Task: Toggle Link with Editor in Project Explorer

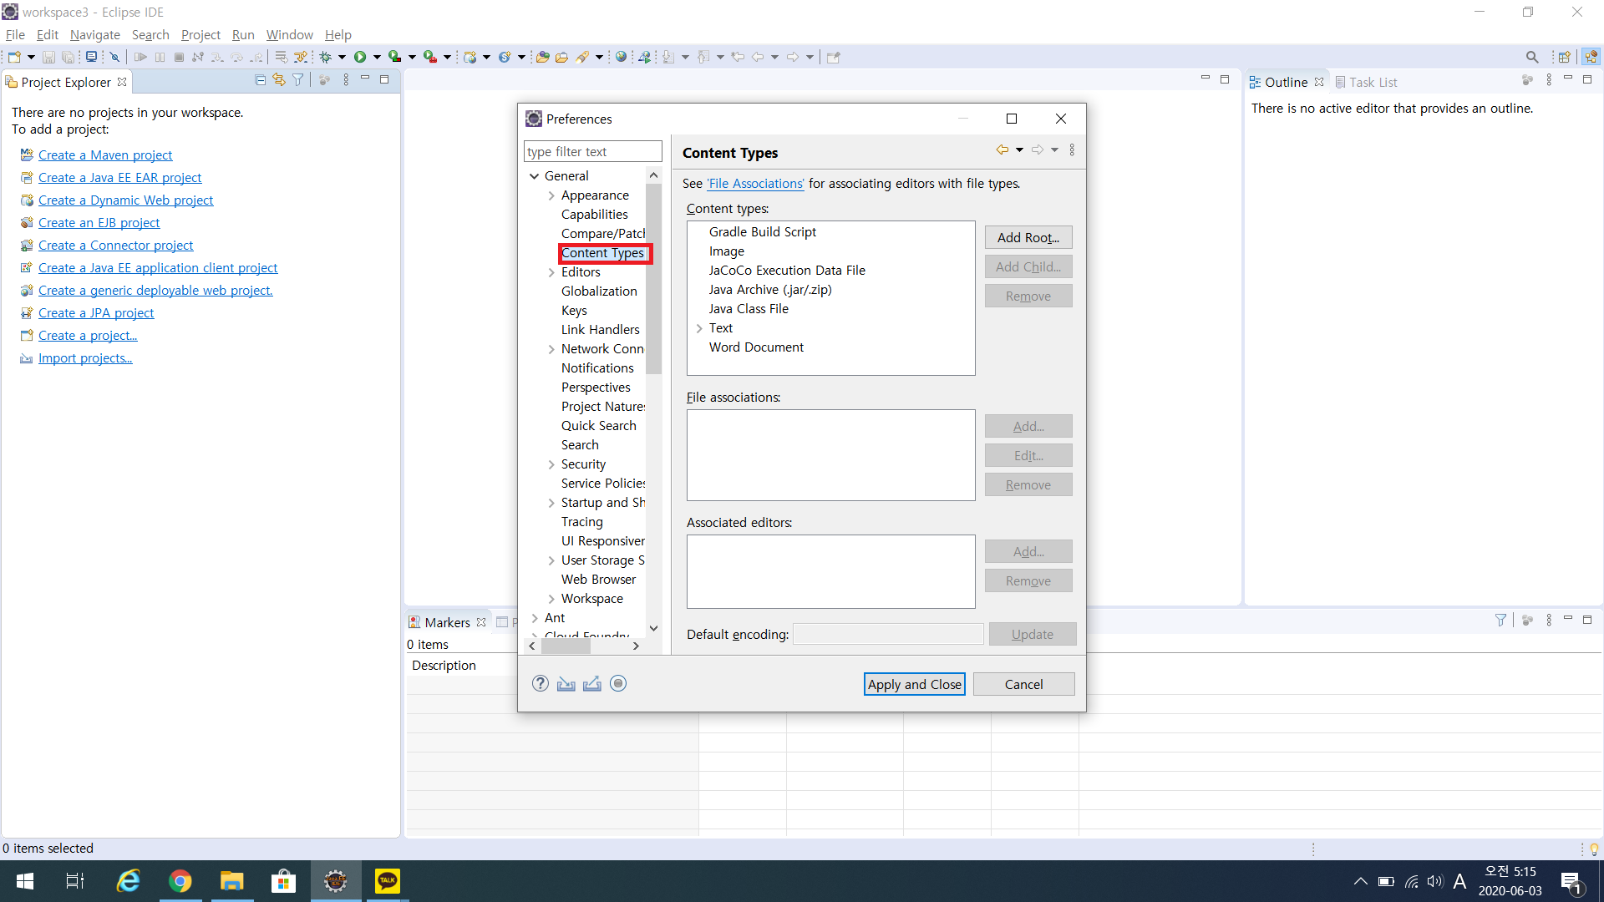Action: click(279, 80)
